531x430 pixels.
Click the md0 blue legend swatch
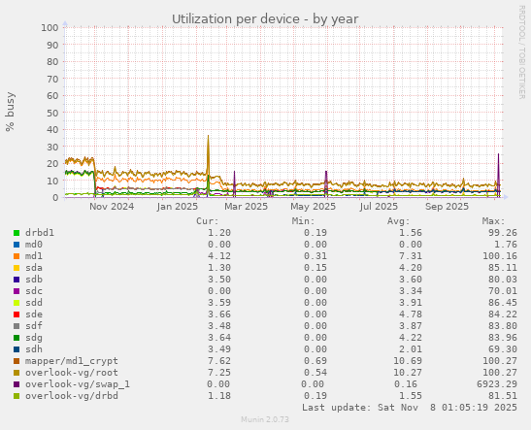[17, 245]
